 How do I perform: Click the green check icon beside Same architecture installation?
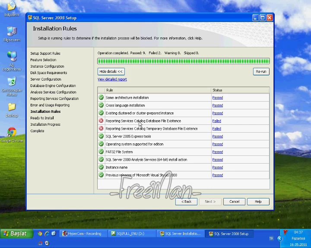pos(101,97)
